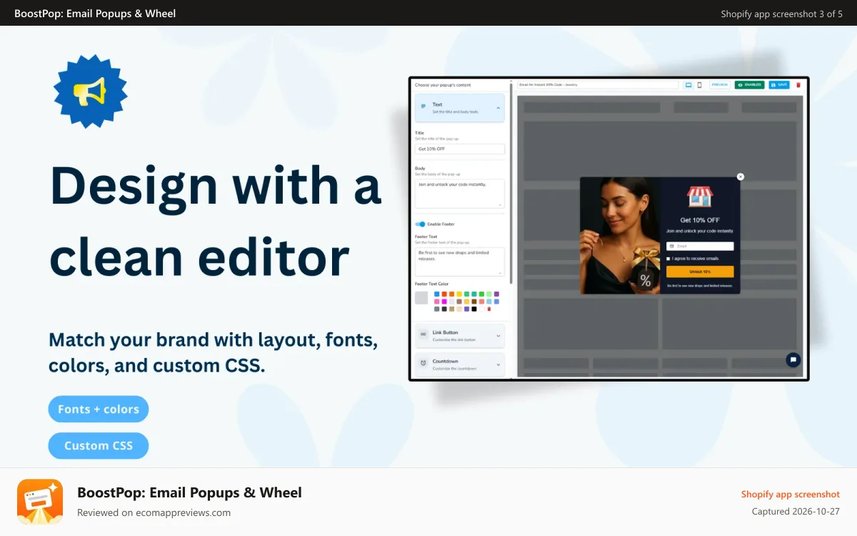Click the Text section's lines icon
This screenshot has width=857, height=536.
tap(424, 106)
